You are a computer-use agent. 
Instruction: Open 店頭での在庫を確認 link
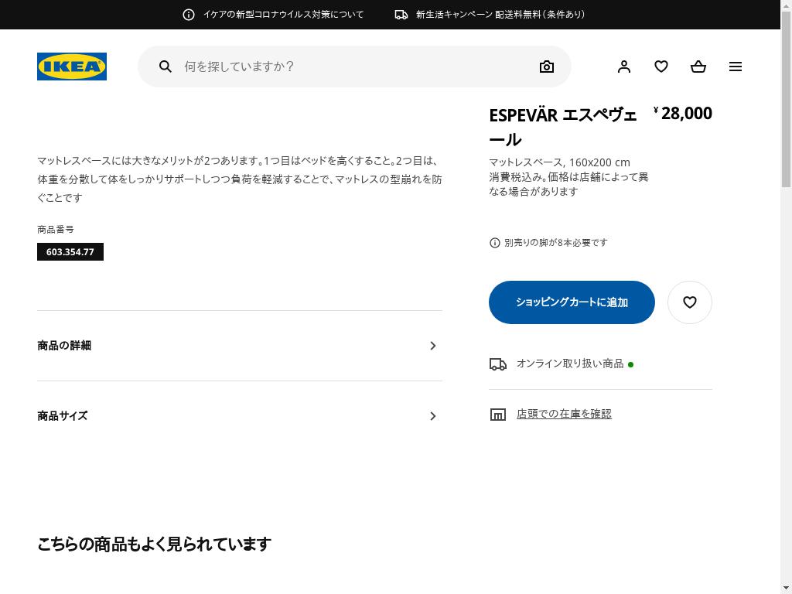564,414
